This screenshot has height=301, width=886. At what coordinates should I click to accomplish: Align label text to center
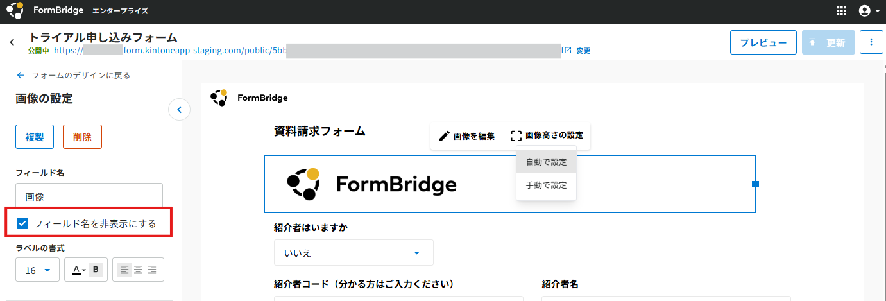[x=138, y=270]
